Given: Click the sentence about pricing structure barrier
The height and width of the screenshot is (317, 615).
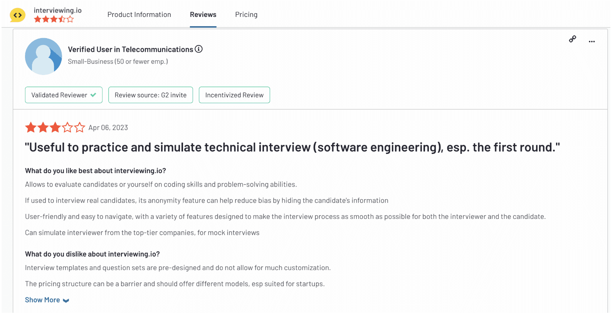Looking at the screenshot, I should pos(175,284).
